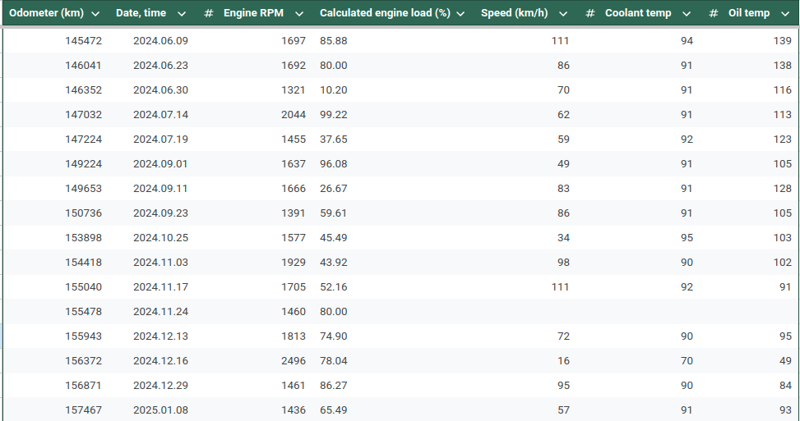
Task: Click the number type icon beside Oil temp
Action: [714, 13]
